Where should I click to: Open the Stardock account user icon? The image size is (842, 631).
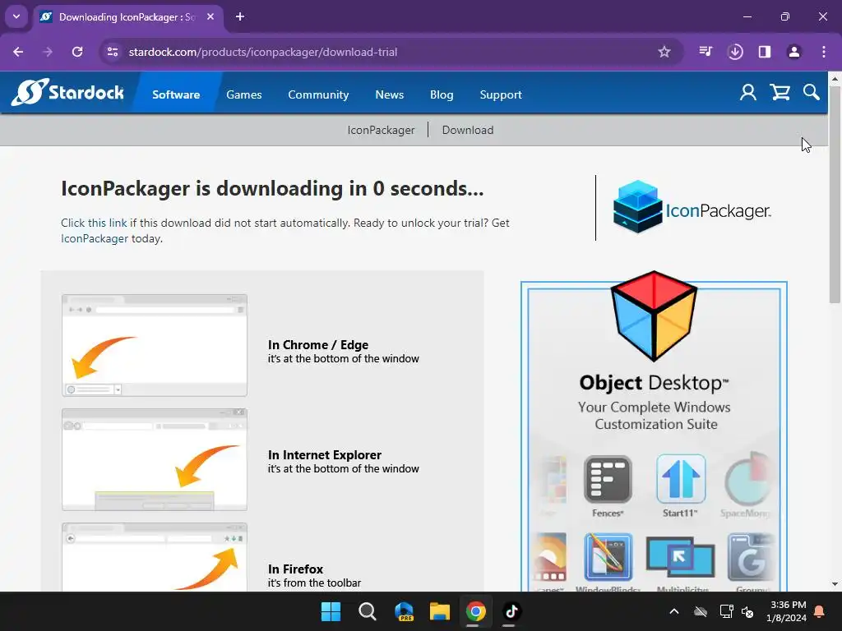coord(748,93)
